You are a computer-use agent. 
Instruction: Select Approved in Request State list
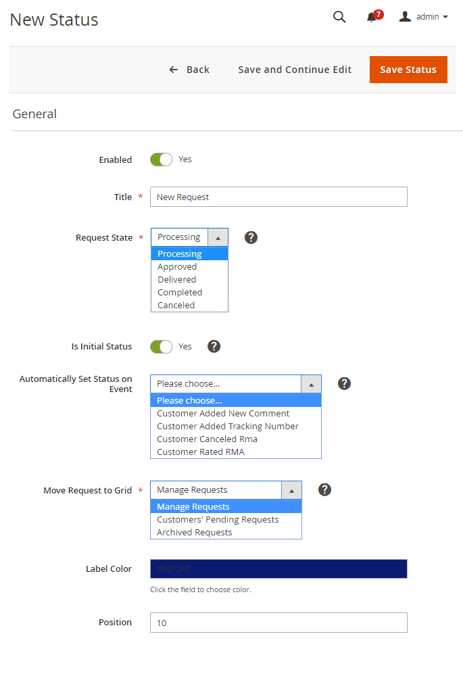[177, 267]
